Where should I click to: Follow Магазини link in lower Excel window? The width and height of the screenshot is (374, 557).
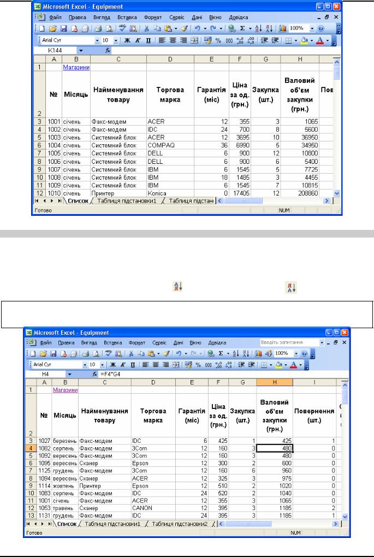point(65,390)
